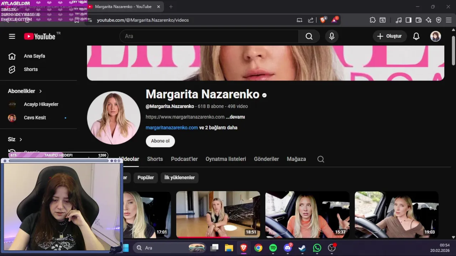Open Discord from taskbar

click(288, 248)
